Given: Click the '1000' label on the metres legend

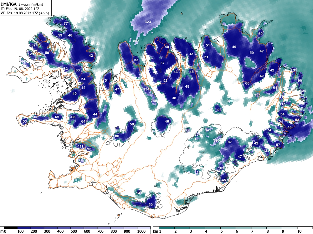Looking at the screenshot, I should pyautogui.click(x=141, y=232).
